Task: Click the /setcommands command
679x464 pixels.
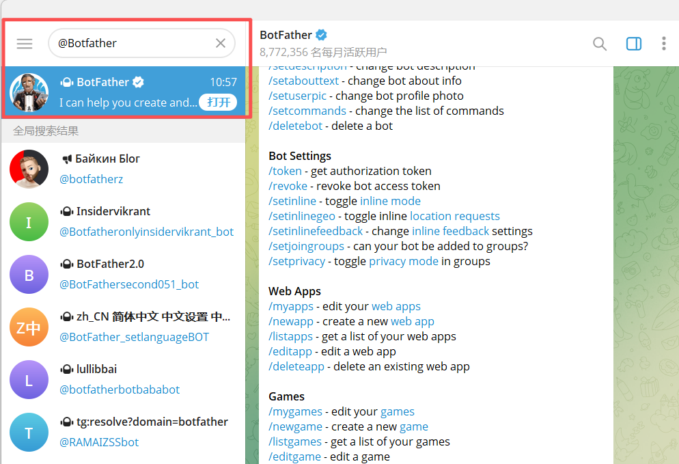Action: pos(307,111)
